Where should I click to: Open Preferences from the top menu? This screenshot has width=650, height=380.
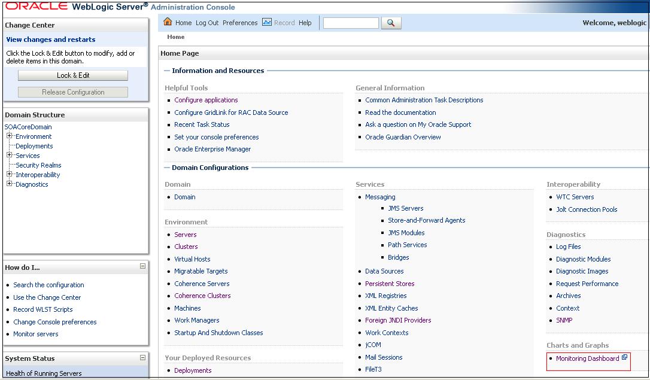pyautogui.click(x=240, y=22)
